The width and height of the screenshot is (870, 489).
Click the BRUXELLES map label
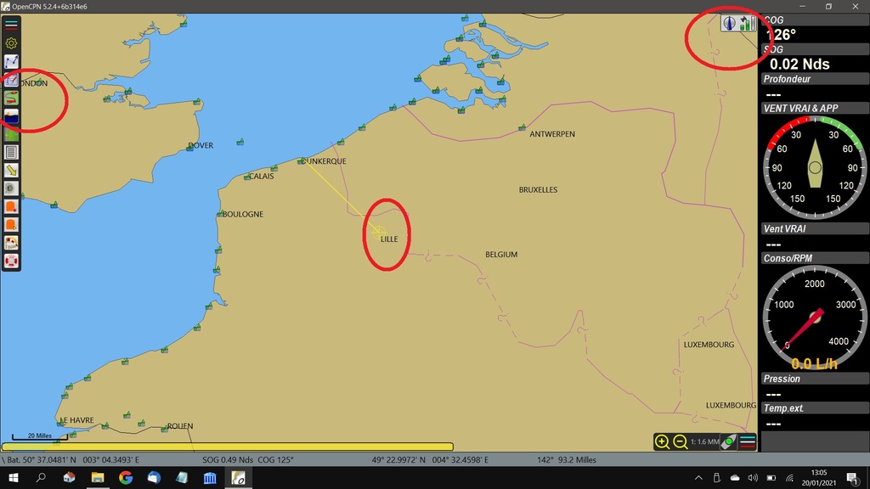[538, 189]
